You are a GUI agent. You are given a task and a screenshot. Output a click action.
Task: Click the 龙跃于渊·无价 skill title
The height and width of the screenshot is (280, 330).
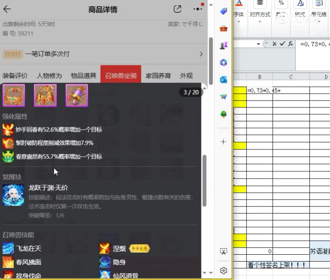tap(48, 188)
